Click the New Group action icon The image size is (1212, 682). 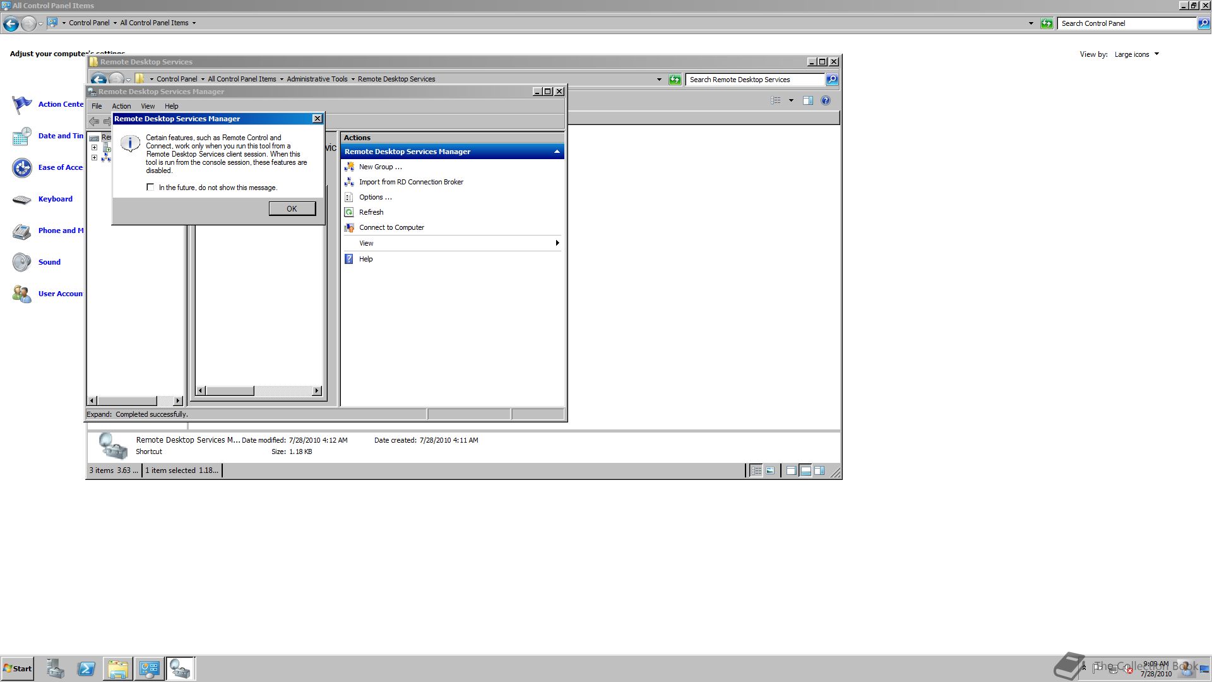(349, 167)
